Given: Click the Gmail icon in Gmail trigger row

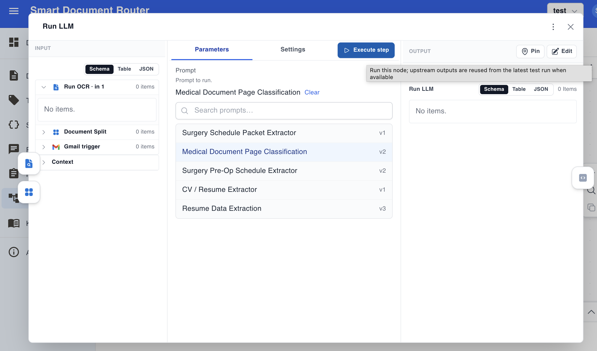Looking at the screenshot, I should coord(56,147).
